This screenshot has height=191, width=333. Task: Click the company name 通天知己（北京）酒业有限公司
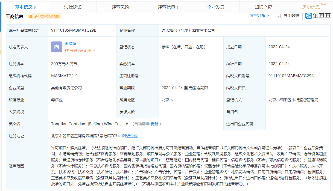pyautogui.click(x=188, y=30)
